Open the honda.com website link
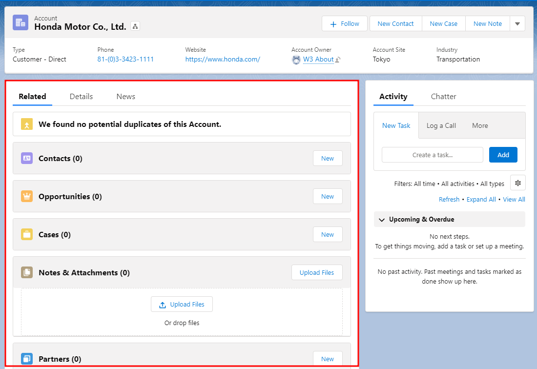The width and height of the screenshot is (537, 369). click(223, 59)
